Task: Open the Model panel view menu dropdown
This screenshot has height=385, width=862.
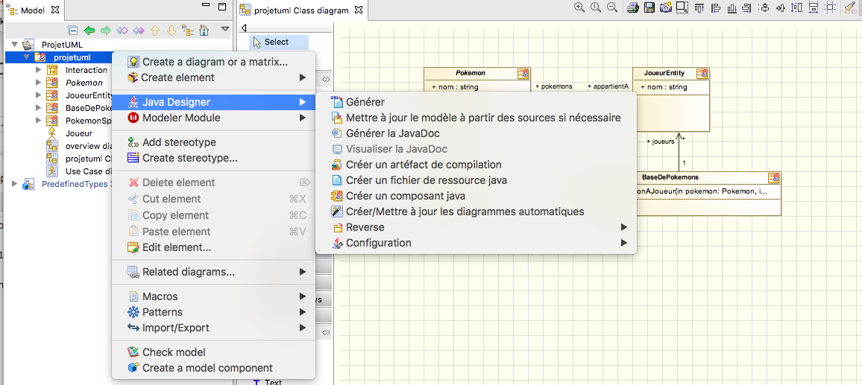Action: click(x=225, y=31)
